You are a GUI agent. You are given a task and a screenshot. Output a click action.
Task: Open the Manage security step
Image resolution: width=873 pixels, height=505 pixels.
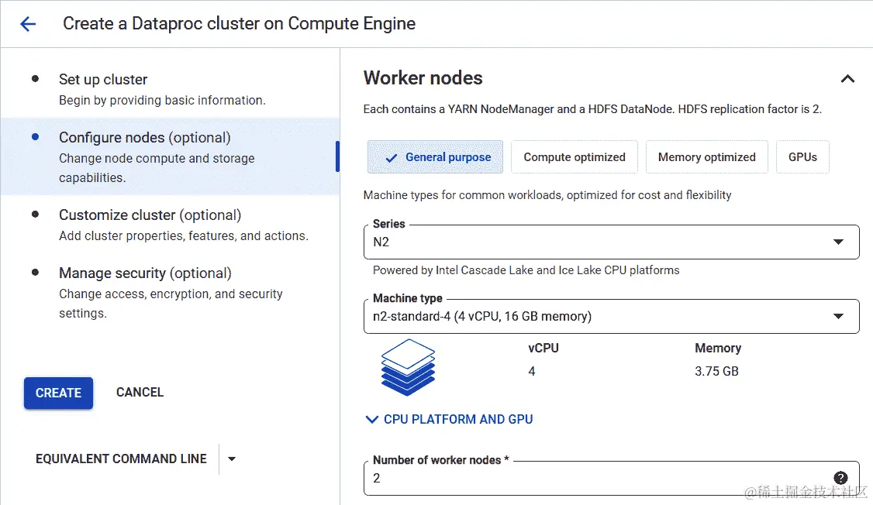pyautogui.click(x=170, y=293)
